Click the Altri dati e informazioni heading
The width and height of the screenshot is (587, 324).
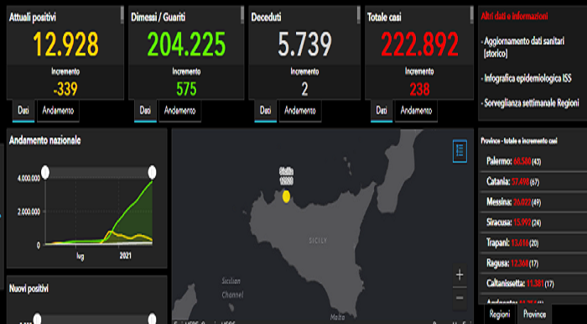(514, 17)
